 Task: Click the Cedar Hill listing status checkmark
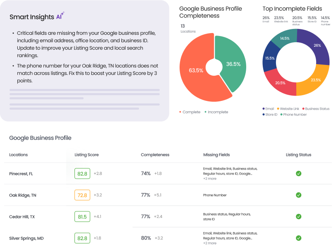(x=298, y=216)
